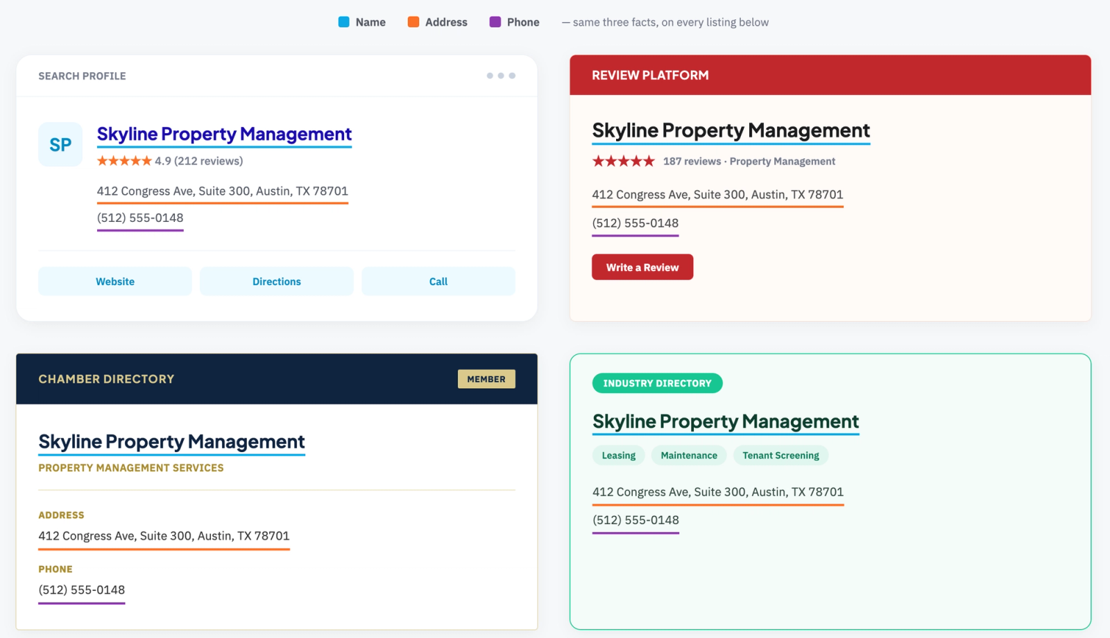Click the Directions button

coord(277,282)
